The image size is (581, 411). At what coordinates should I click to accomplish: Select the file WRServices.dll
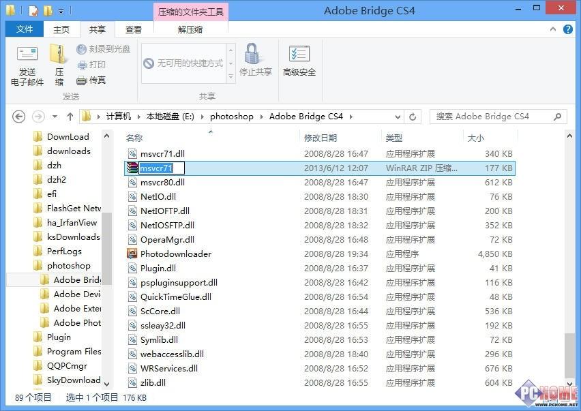click(169, 368)
